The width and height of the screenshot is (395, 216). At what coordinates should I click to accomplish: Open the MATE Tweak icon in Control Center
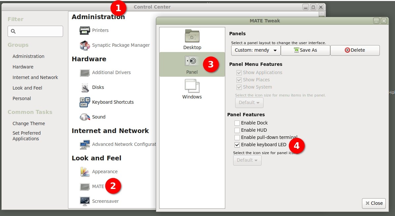pos(85,187)
